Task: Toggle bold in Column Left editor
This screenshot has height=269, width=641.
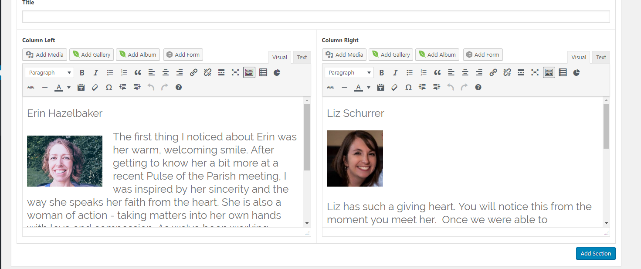Action: click(82, 73)
